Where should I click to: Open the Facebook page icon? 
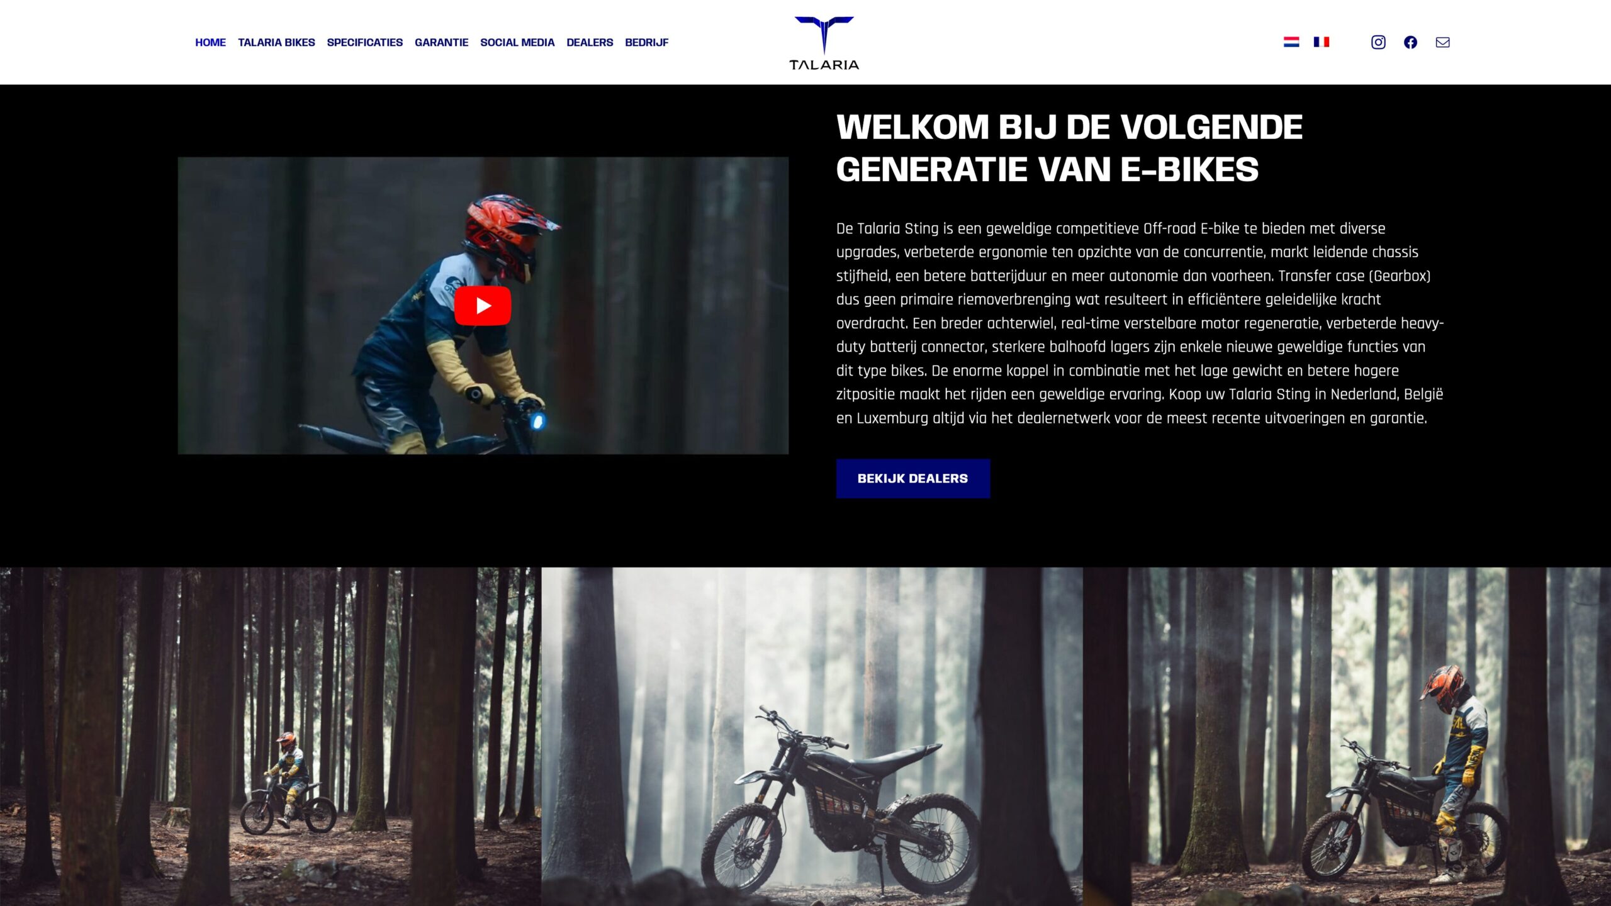click(x=1410, y=42)
